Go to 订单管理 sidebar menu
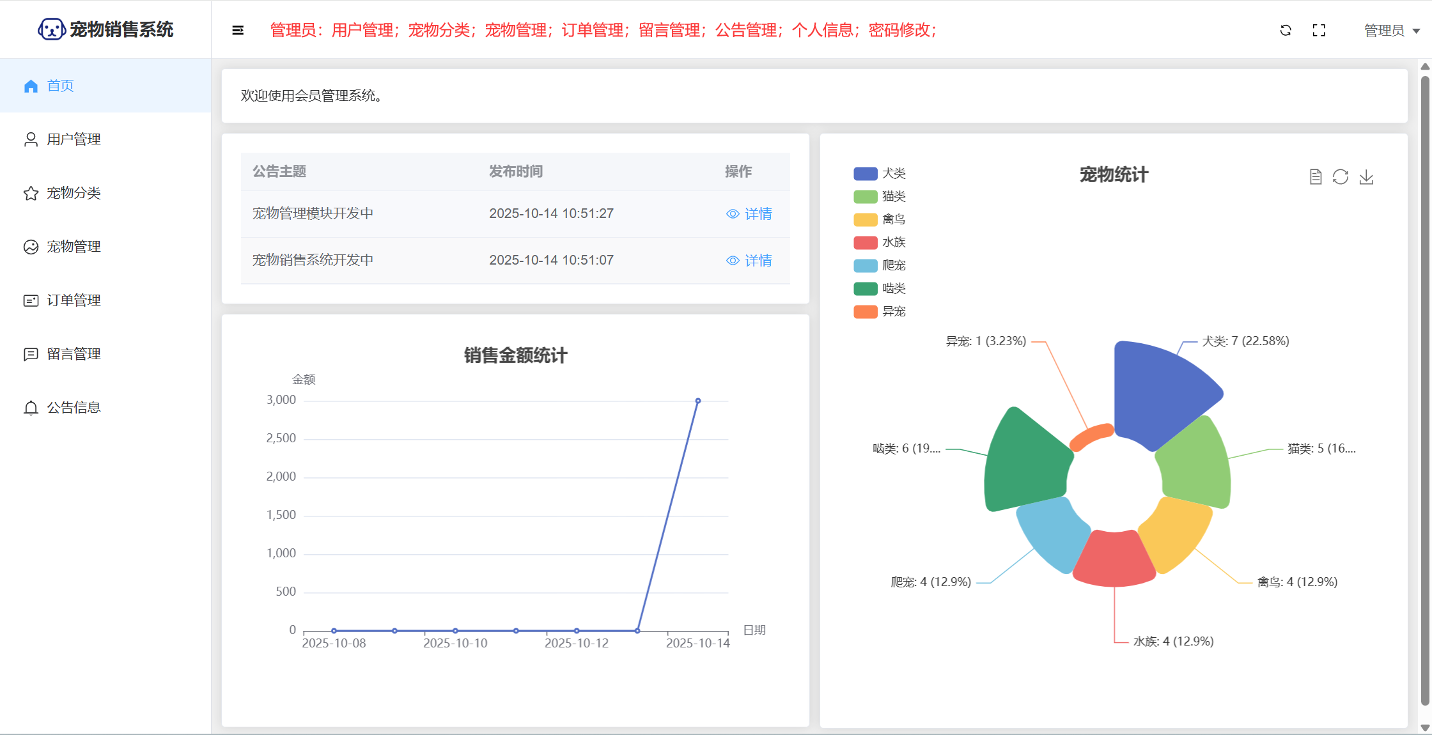This screenshot has height=735, width=1432. click(74, 300)
